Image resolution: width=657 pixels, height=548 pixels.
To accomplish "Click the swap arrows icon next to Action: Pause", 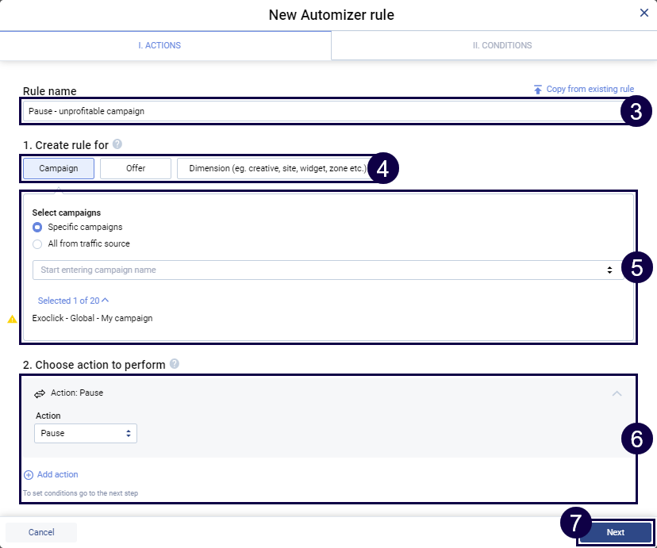I will pyautogui.click(x=40, y=393).
